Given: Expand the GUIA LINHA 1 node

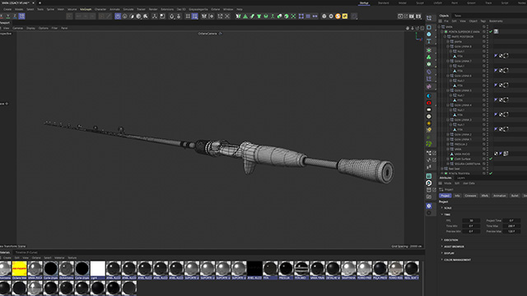Looking at the screenshot, I should tap(448, 139).
